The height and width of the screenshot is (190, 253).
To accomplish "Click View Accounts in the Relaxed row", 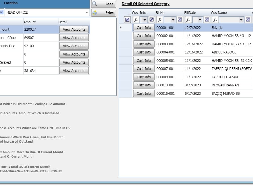I will click(x=74, y=62).
